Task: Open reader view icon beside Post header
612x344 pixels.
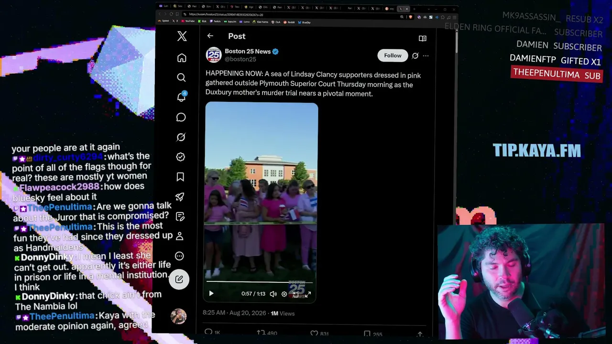Action: pos(422,38)
